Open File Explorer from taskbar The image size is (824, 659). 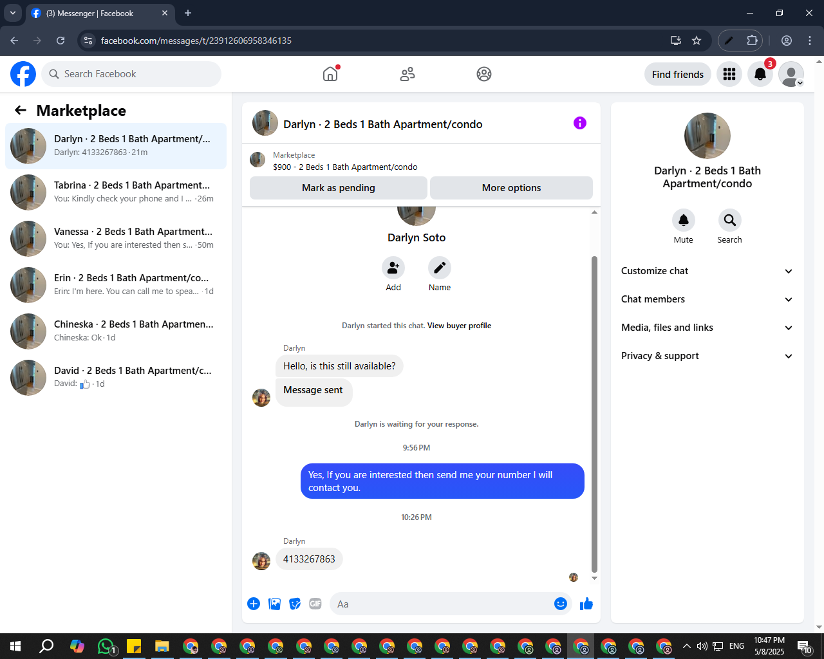point(162,646)
